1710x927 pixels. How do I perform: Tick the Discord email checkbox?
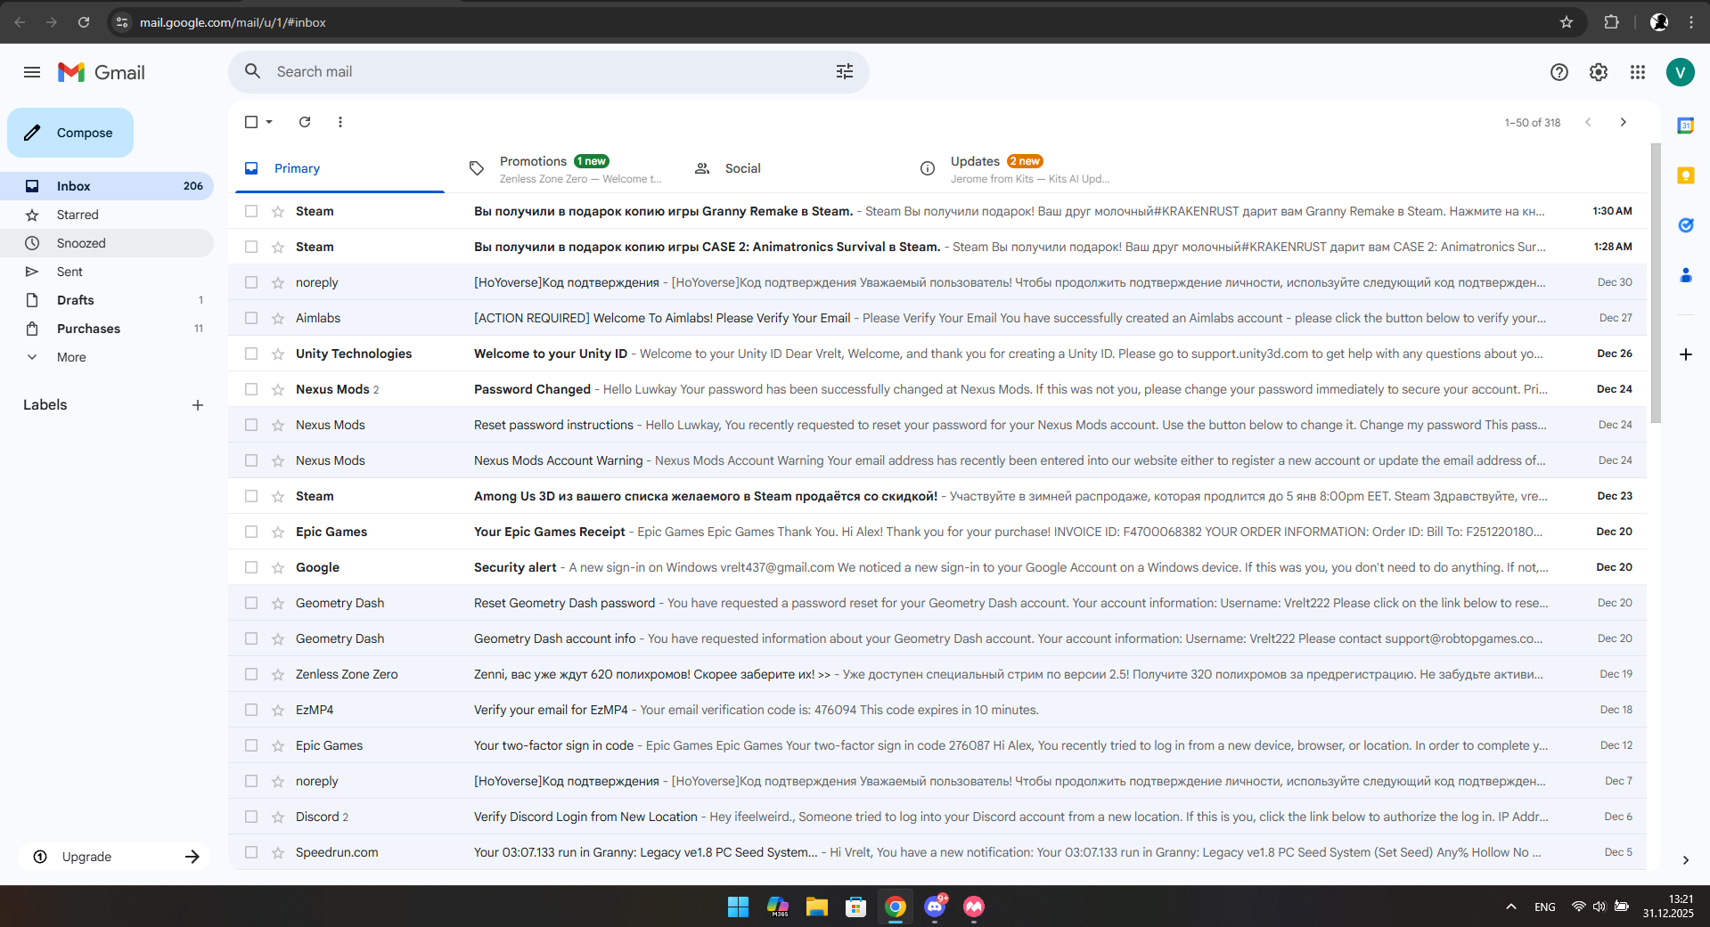pyautogui.click(x=251, y=817)
